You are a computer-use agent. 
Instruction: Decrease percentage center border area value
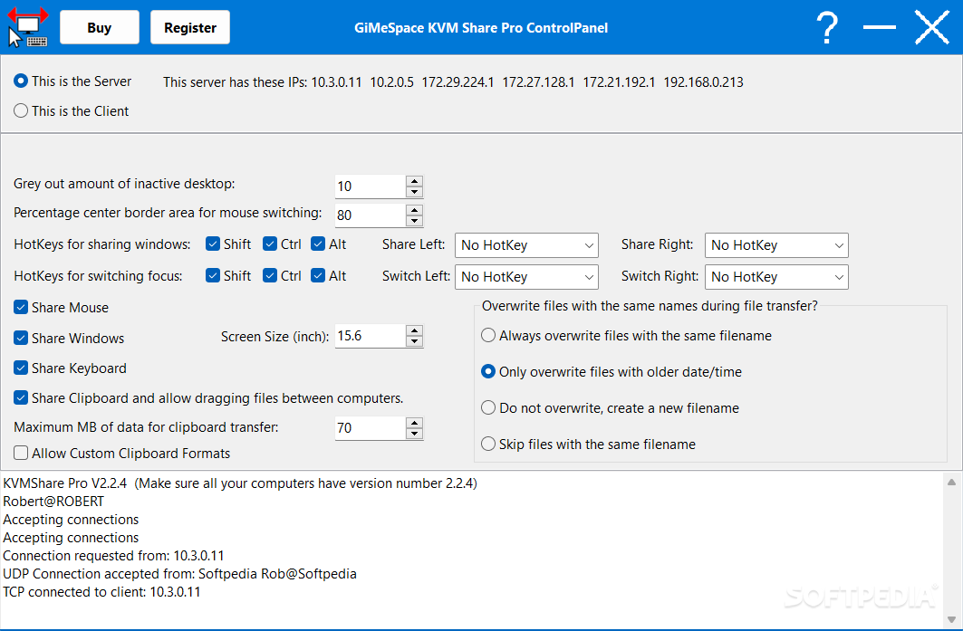(x=415, y=221)
